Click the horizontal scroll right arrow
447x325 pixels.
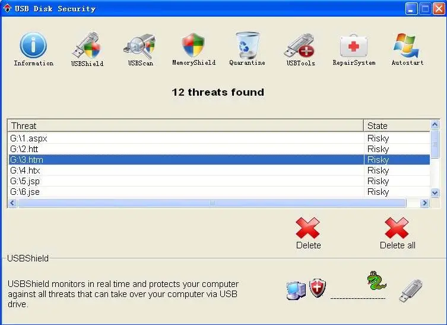point(425,203)
